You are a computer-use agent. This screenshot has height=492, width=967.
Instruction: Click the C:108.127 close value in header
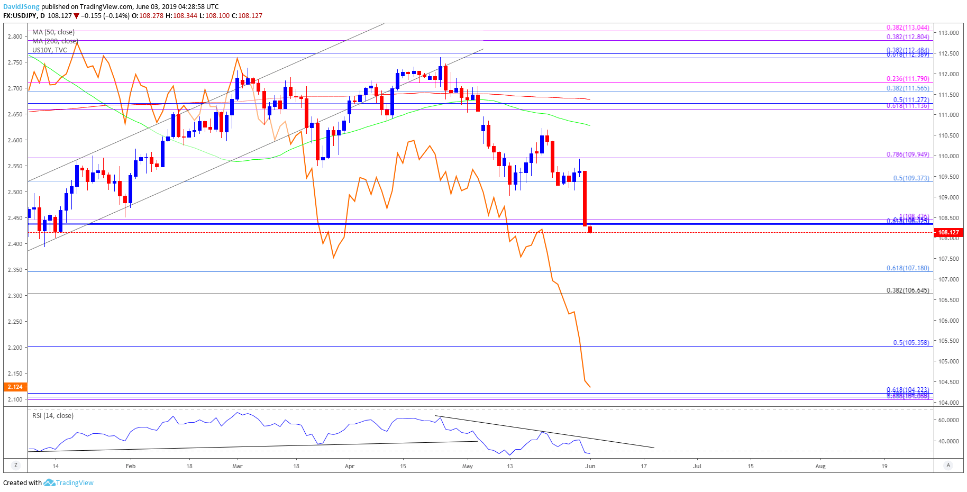(x=247, y=16)
